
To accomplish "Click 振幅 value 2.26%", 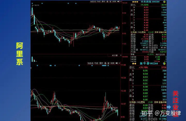I will pos(145,41).
